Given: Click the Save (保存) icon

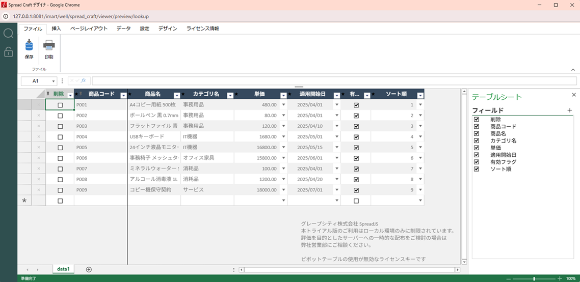Looking at the screenshot, I should pyautogui.click(x=29, y=46).
